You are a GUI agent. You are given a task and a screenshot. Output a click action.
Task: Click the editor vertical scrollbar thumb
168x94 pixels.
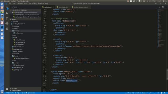167,74
